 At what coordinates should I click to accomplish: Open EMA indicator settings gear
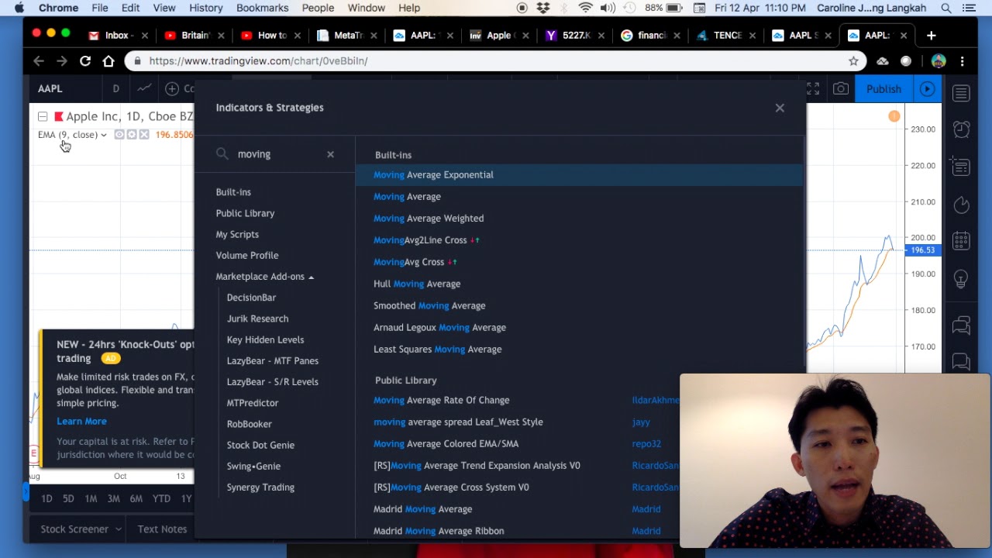[x=131, y=135]
